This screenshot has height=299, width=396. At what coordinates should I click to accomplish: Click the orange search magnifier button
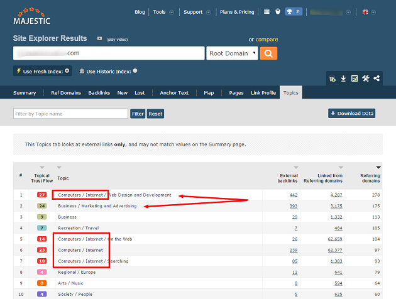click(268, 53)
